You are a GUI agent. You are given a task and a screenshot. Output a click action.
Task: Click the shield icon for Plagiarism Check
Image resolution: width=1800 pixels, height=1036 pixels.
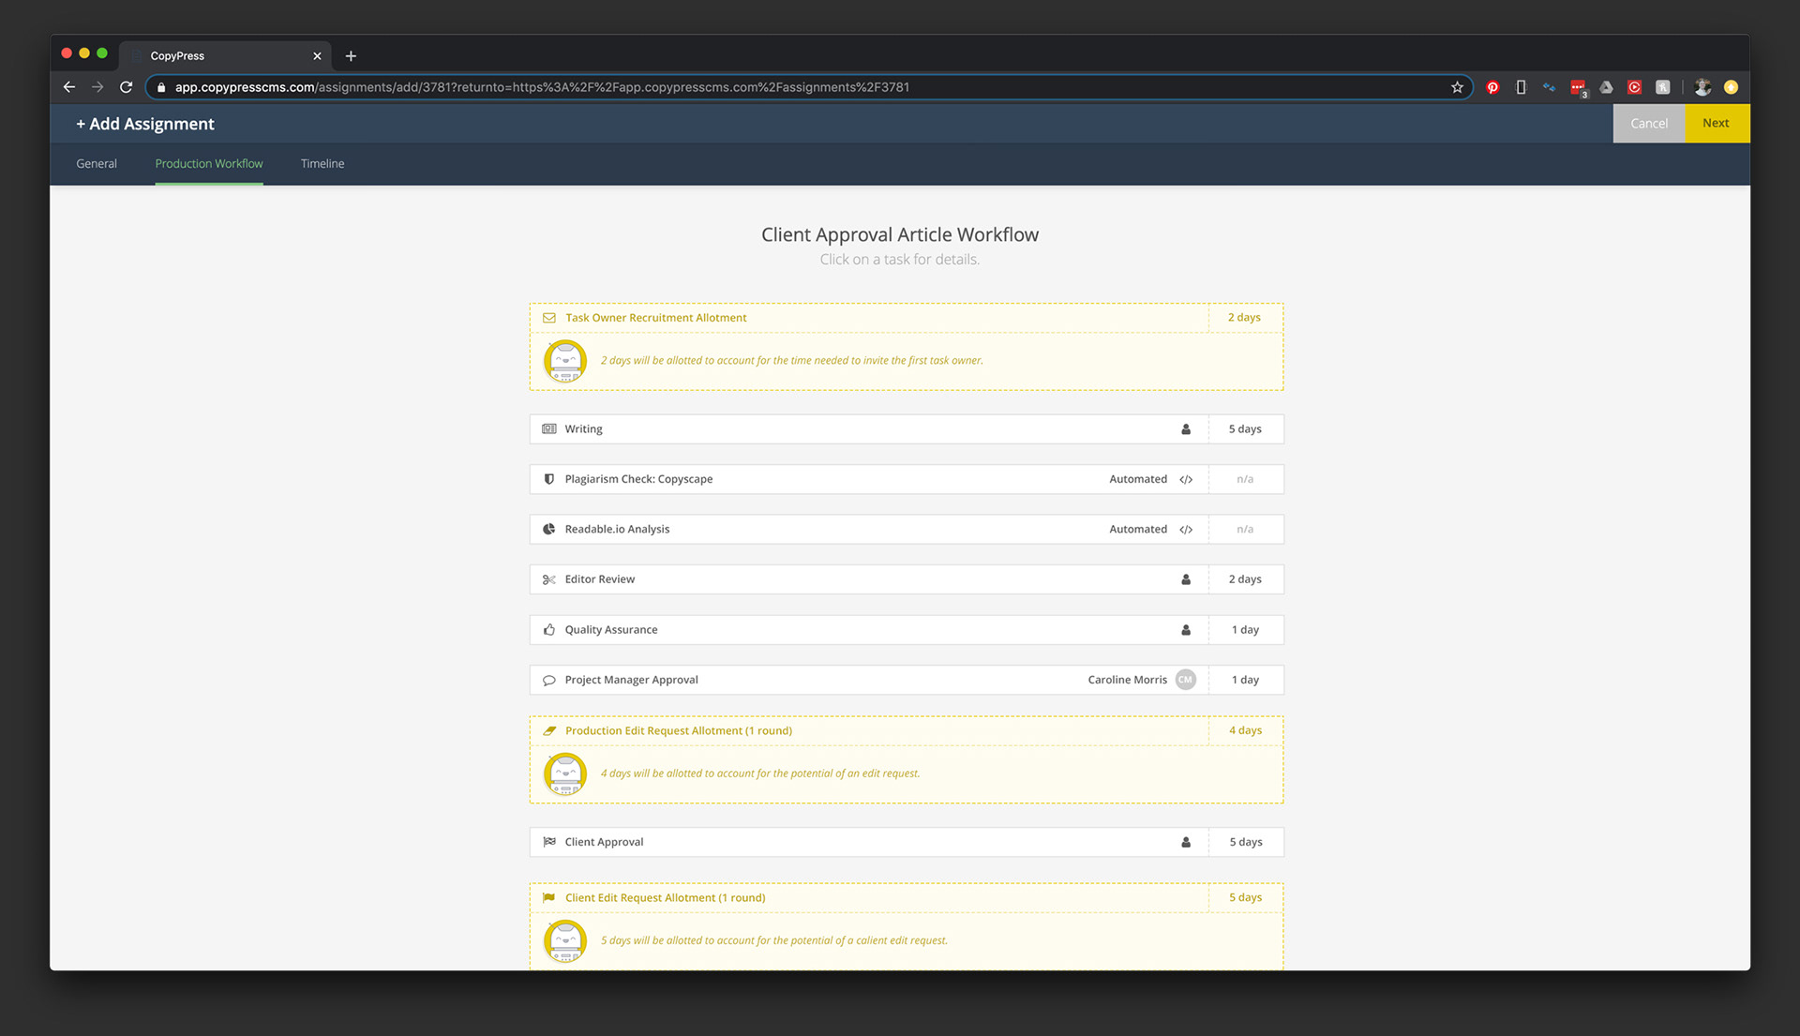pos(549,479)
